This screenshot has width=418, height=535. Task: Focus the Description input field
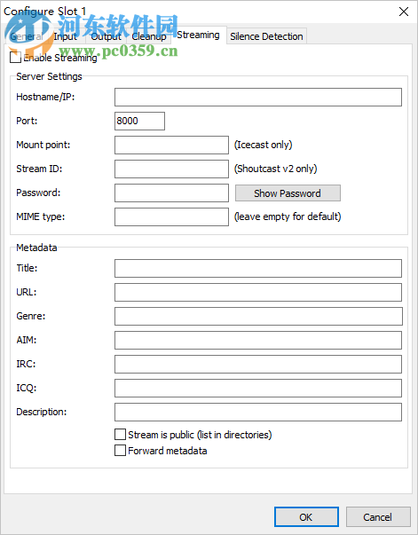coord(258,413)
